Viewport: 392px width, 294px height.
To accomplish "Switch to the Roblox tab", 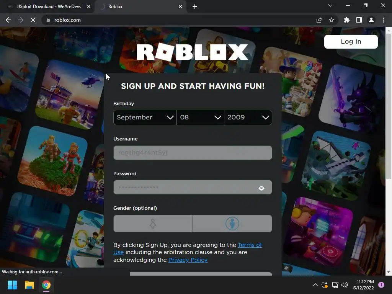I will [141, 7].
